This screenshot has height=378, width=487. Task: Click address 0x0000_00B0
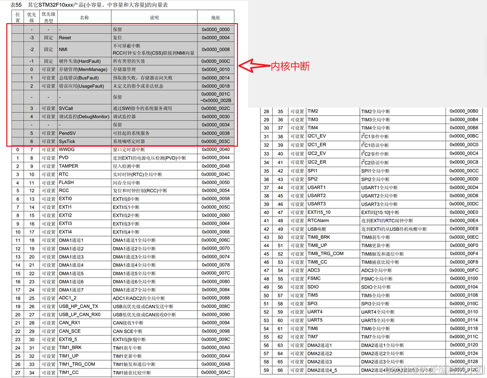point(464,111)
